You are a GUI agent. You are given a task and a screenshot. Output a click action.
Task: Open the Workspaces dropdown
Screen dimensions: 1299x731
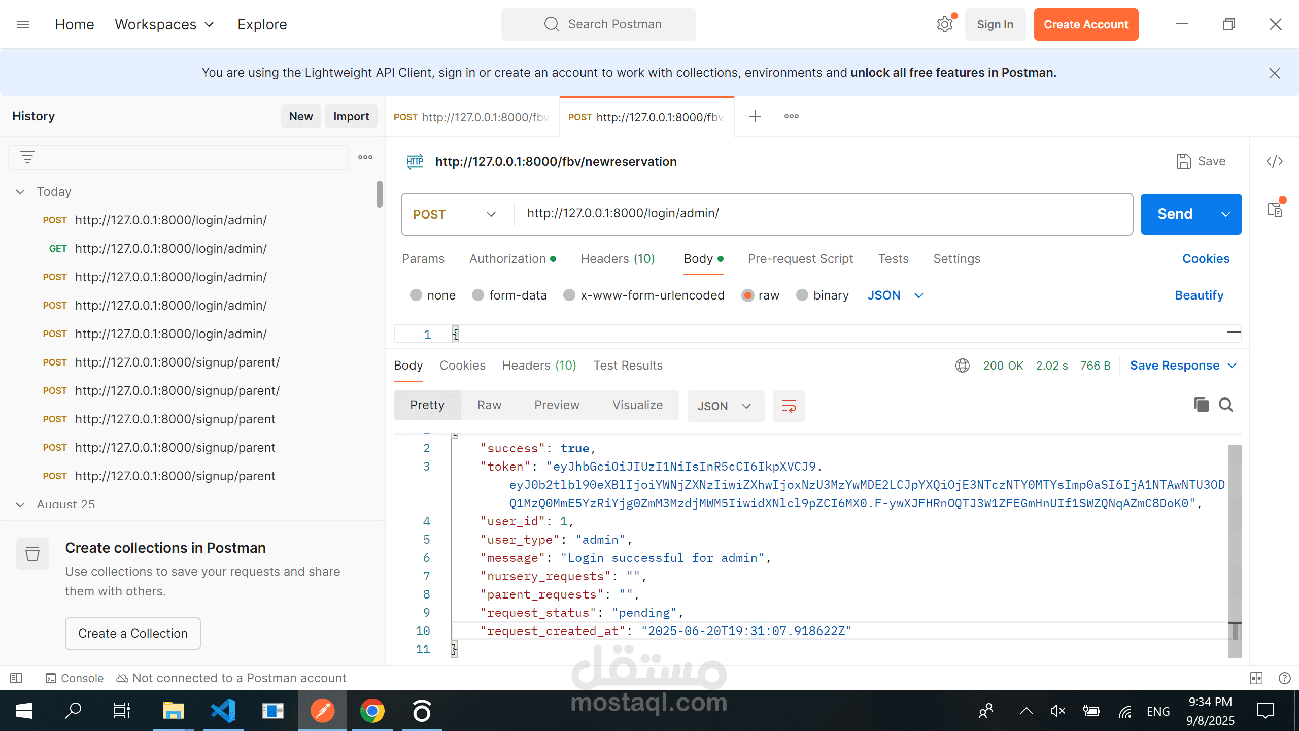click(x=164, y=24)
